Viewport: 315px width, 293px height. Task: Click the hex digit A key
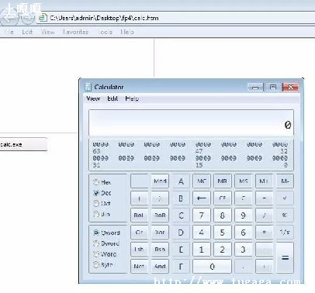point(181,181)
